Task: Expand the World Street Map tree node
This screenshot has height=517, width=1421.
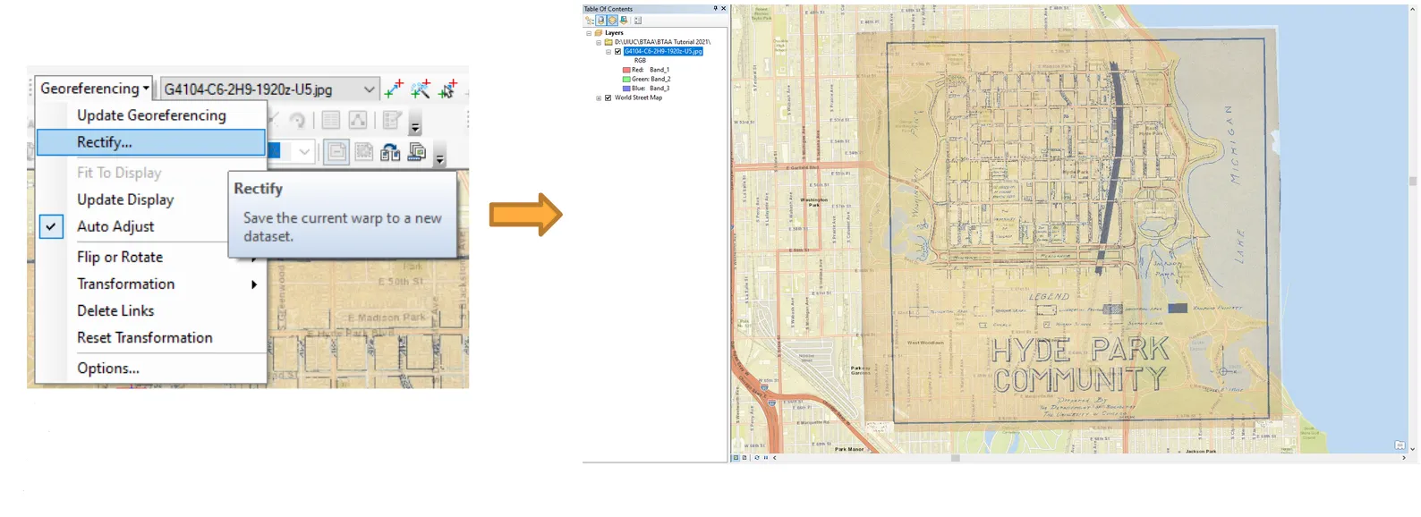Action: (x=599, y=97)
